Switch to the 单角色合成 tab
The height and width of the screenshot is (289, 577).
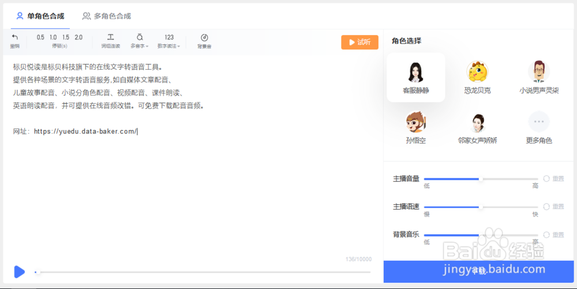tap(40, 16)
